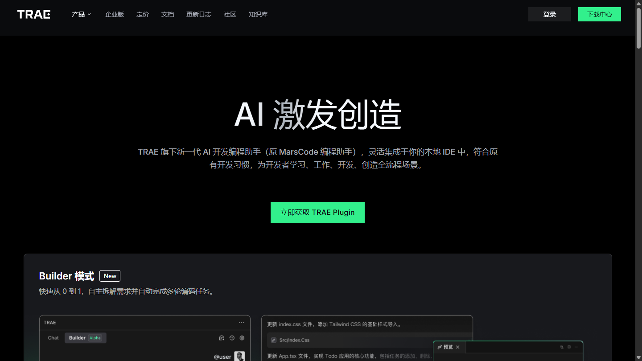Go to the 定价 page
The image size is (642, 361).
143,14
